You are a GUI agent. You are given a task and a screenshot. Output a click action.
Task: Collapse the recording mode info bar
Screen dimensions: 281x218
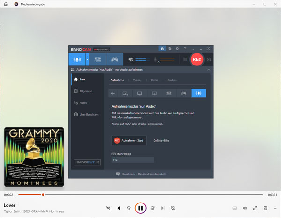point(209,70)
